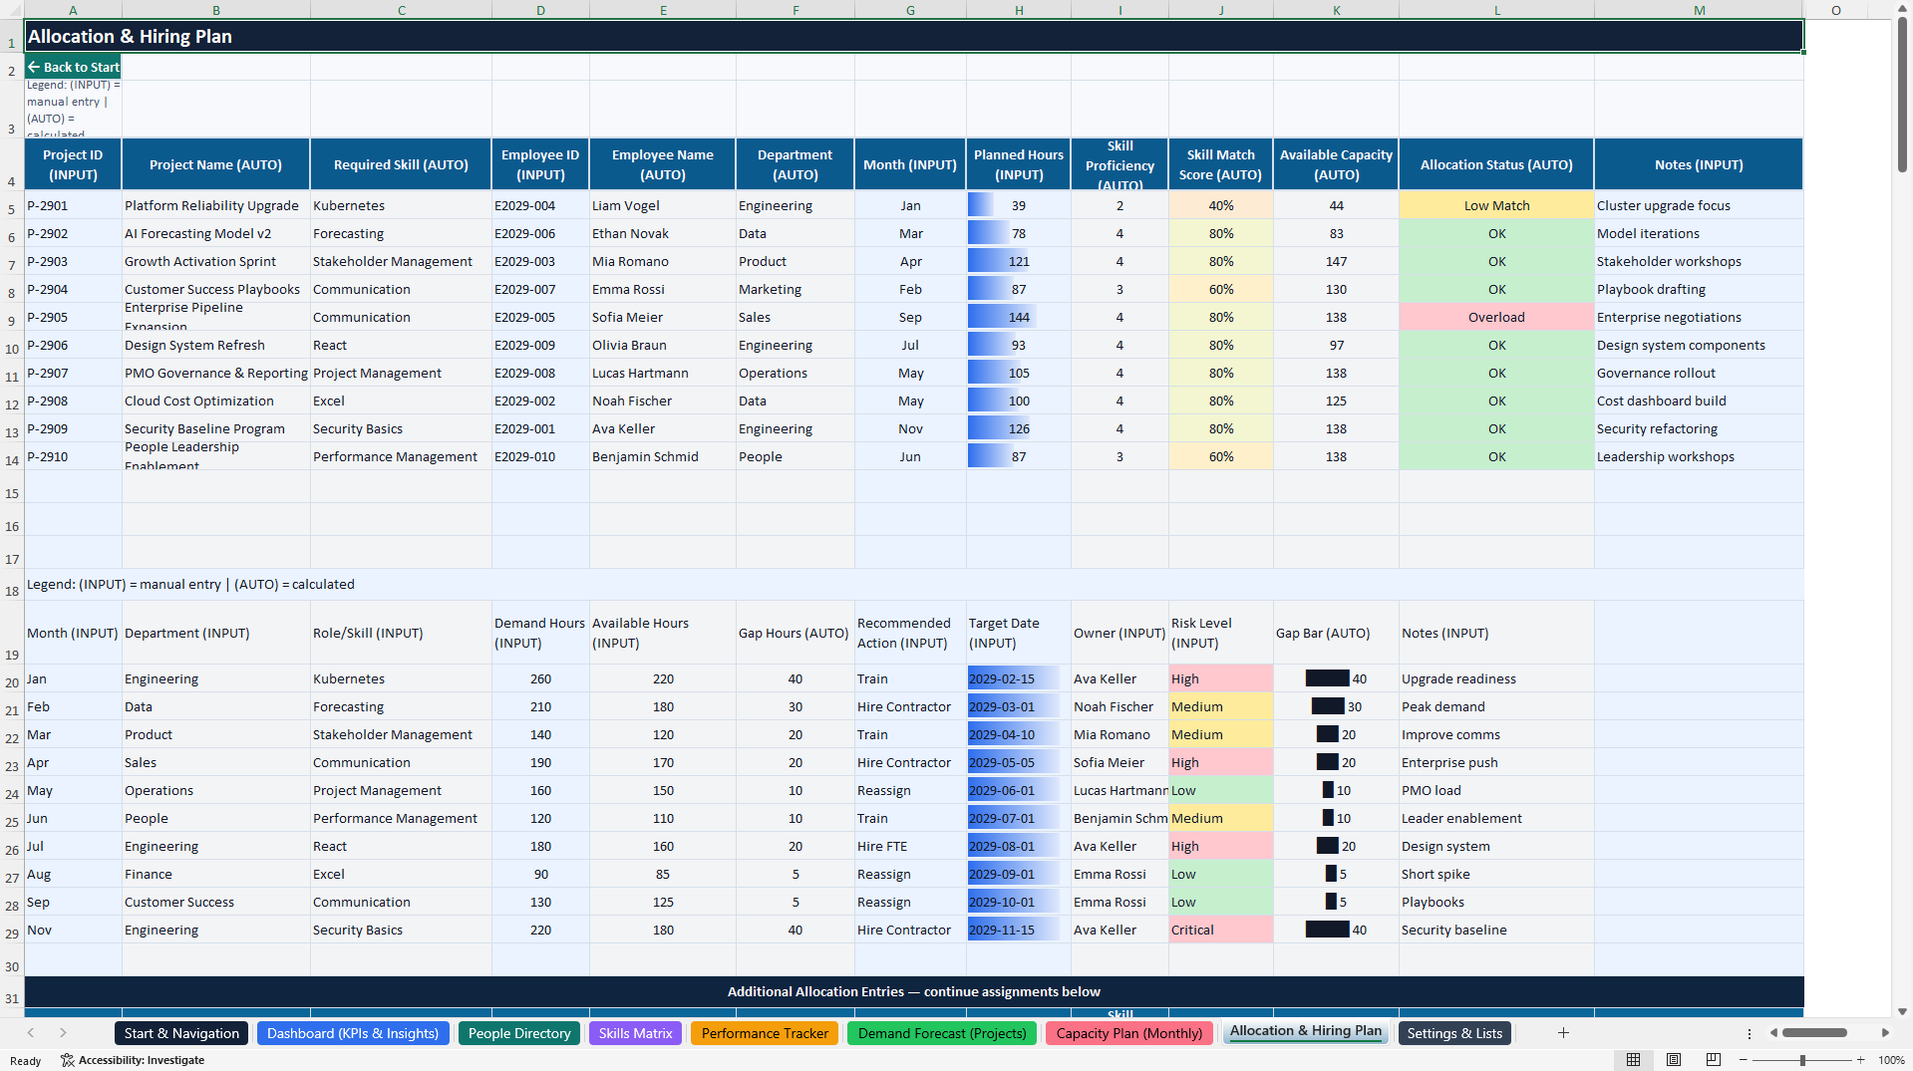Select the Low Match status cell
The image size is (1913, 1071).
click(x=1496, y=205)
